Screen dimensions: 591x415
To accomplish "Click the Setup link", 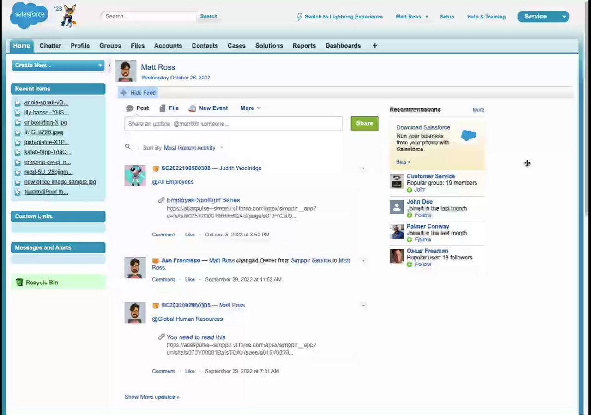I will click(447, 17).
